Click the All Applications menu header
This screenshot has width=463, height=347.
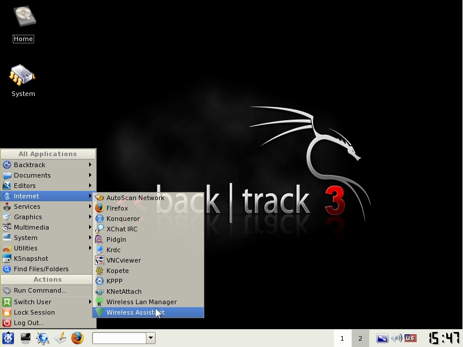(48, 154)
